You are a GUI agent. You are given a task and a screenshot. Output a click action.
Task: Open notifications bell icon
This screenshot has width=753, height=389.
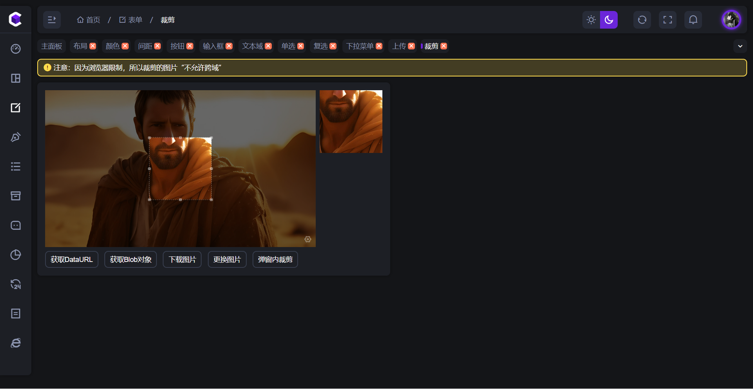point(693,20)
